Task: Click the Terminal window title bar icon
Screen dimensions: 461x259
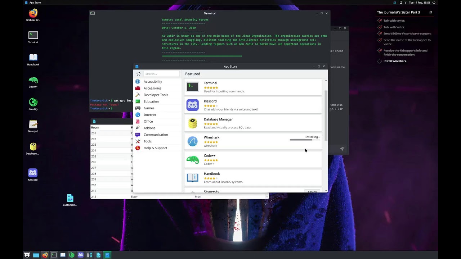Action: 93,13
